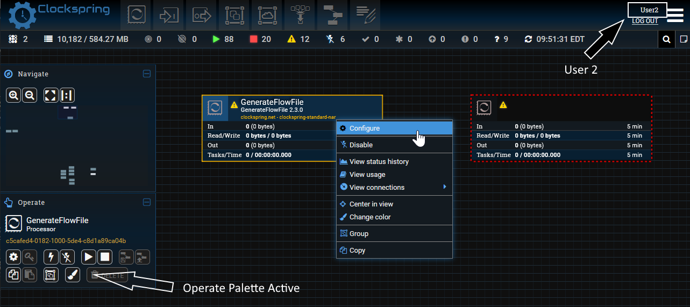Click the disabled components count 6
This screenshot has width=690, height=307.
point(336,39)
